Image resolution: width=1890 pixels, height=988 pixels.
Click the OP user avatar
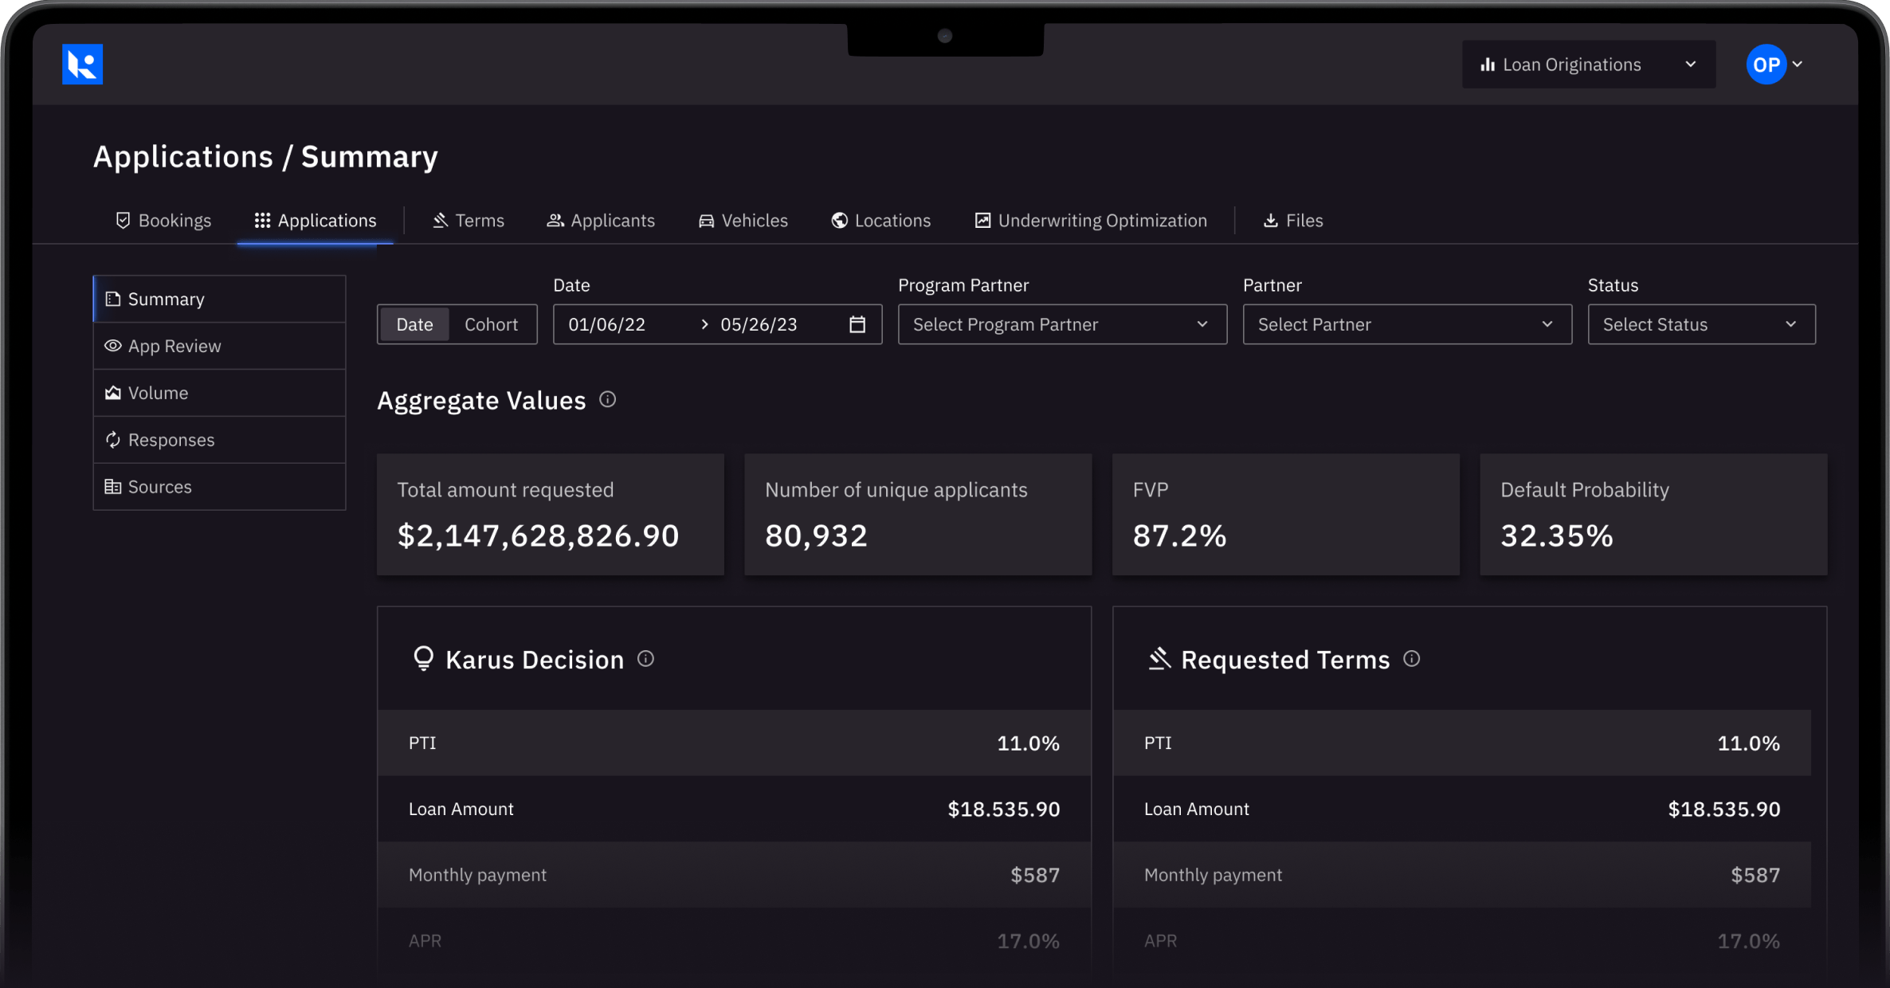(x=1766, y=65)
